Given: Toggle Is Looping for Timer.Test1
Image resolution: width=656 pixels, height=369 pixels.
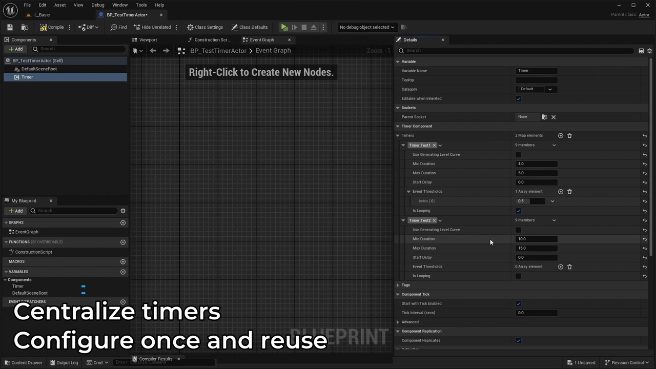Looking at the screenshot, I should (518, 211).
